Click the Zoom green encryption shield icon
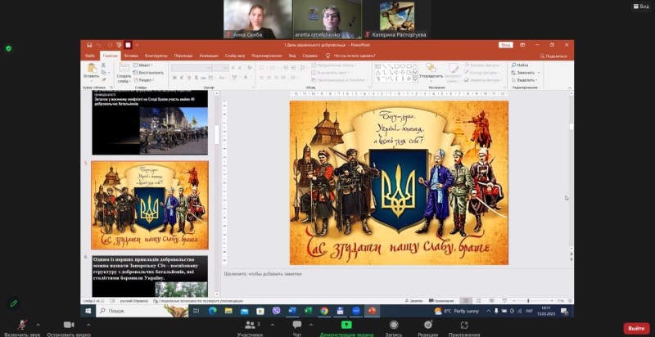The image size is (655, 337). click(8, 48)
